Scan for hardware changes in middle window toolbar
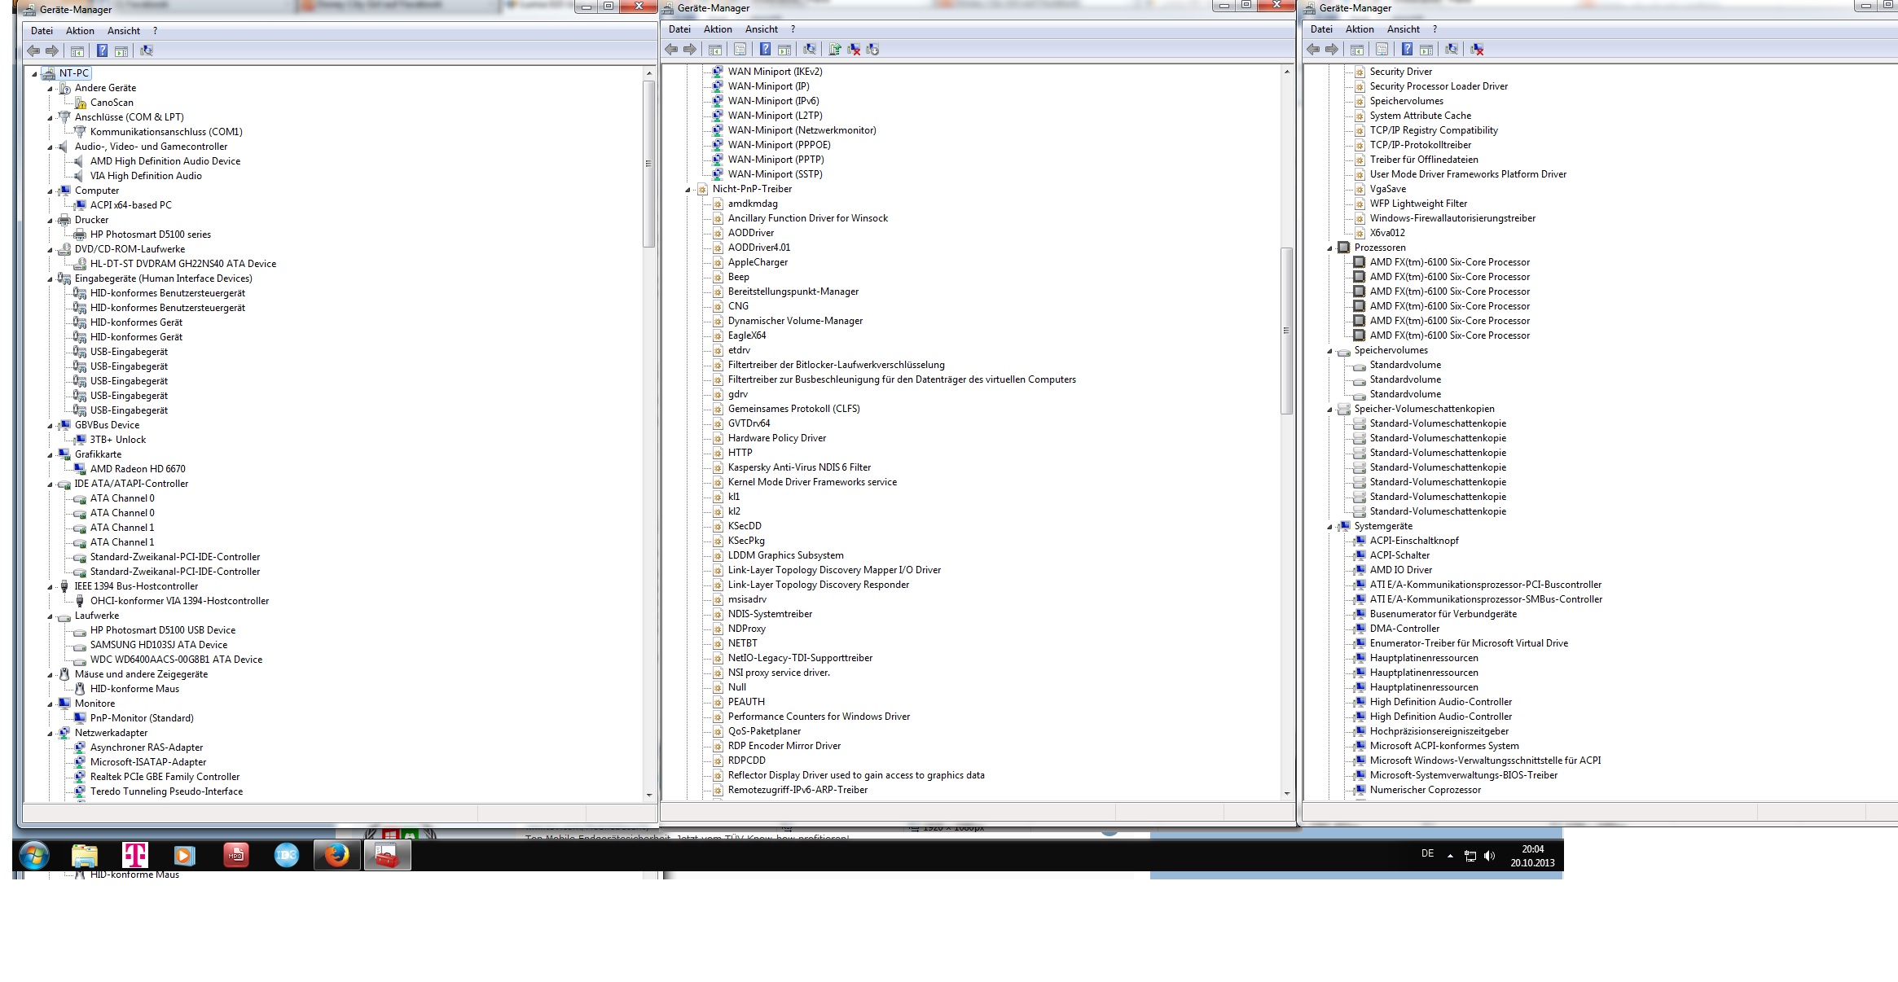 (x=810, y=49)
